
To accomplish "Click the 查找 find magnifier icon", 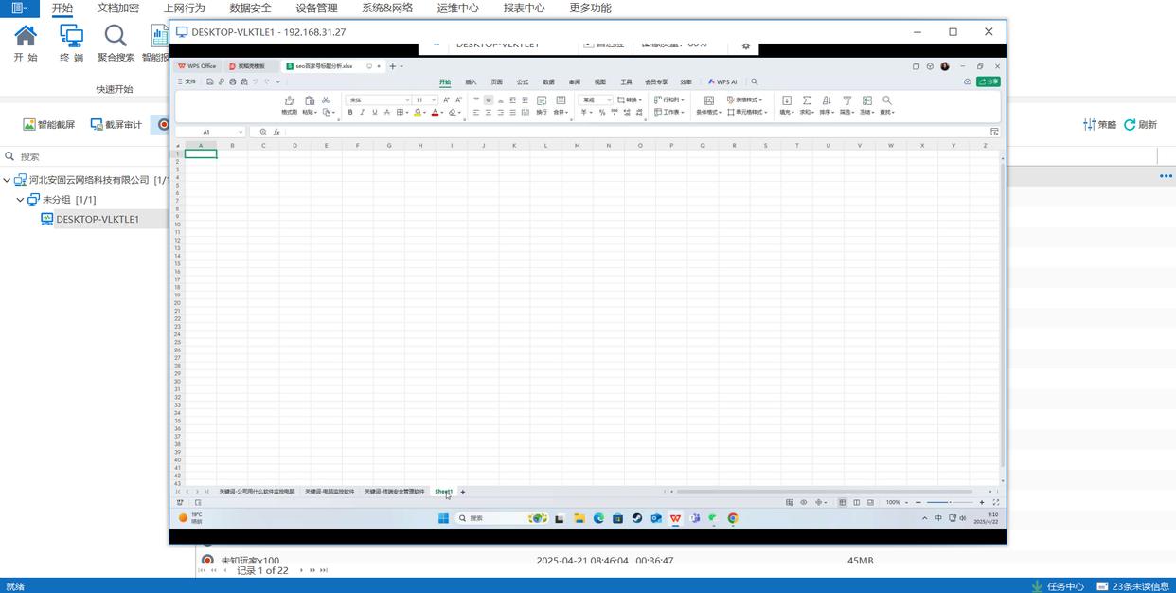I will click(x=887, y=105).
